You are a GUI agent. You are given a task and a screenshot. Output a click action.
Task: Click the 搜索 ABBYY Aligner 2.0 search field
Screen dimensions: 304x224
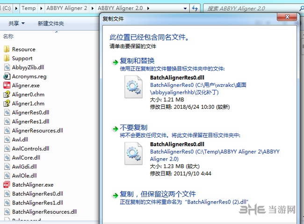(x=251, y=8)
